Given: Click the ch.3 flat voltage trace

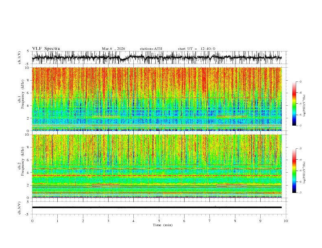Looking at the screenshot, I should [x=157, y=207].
